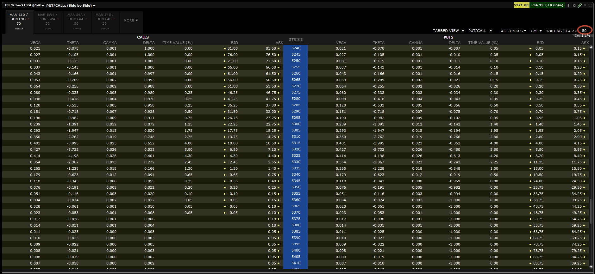Maximize panel with the fullscreen icon
Image resolution: width=595 pixels, height=274 pixels.
tap(590, 5)
